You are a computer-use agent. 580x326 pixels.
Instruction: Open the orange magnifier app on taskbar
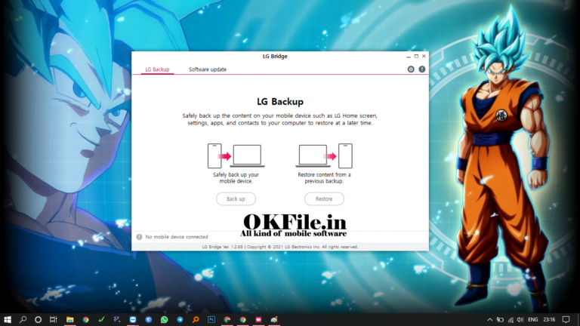click(x=196, y=320)
